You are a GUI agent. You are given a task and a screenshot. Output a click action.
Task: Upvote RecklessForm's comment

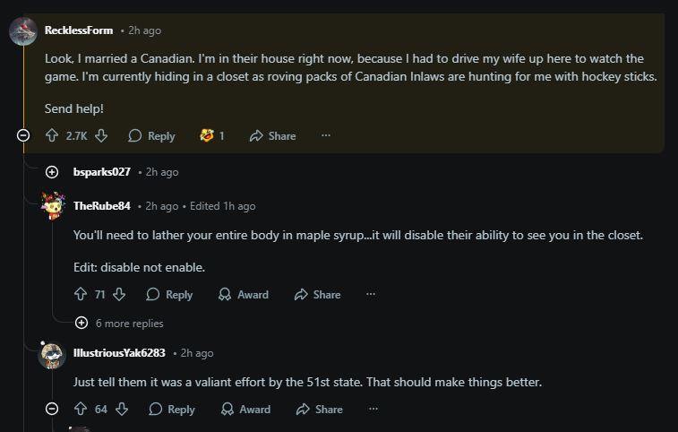pos(51,136)
